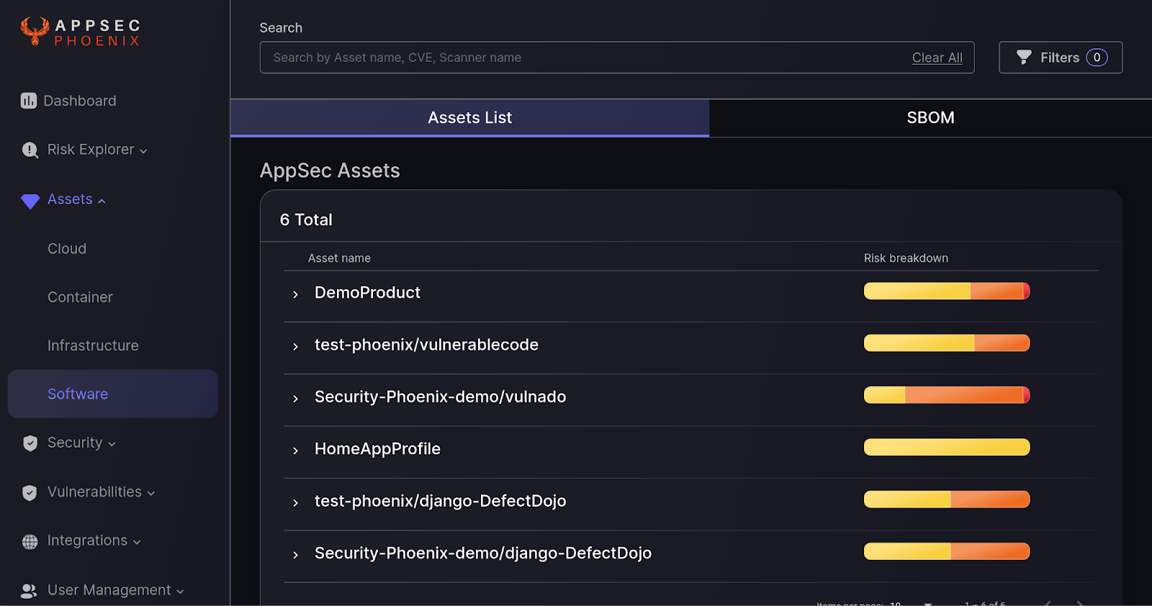Click the Assets diamond icon

30,201
